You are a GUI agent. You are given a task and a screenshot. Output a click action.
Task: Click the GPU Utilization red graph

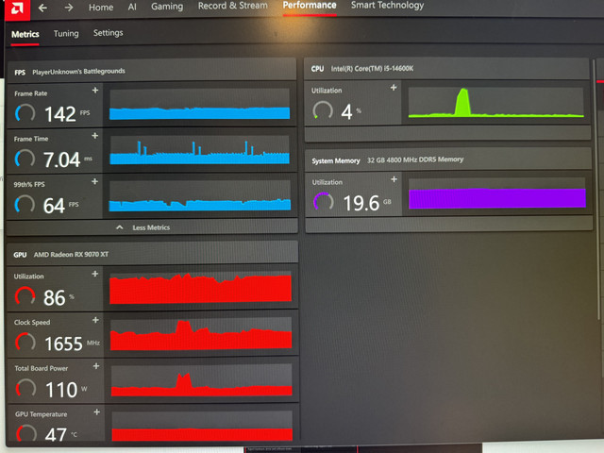pyautogui.click(x=200, y=287)
